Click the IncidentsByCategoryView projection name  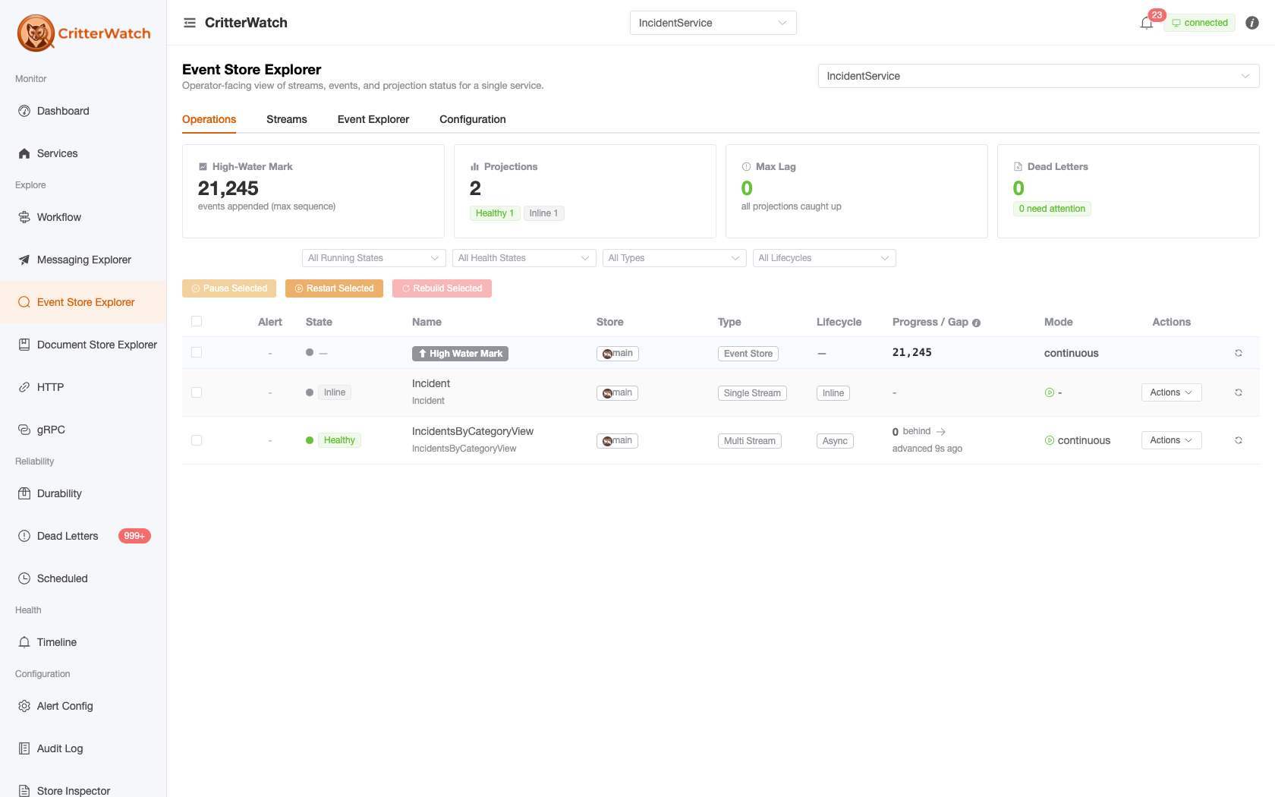coord(473,431)
